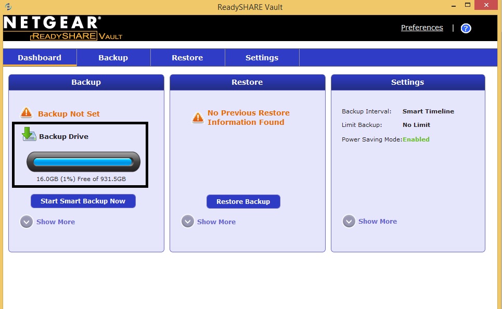502x309 pixels.
Task: Click the Backup Interval label
Action: (x=367, y=111)
